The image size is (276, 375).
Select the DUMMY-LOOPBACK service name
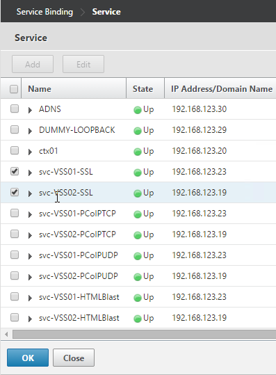tap(77, 130)
